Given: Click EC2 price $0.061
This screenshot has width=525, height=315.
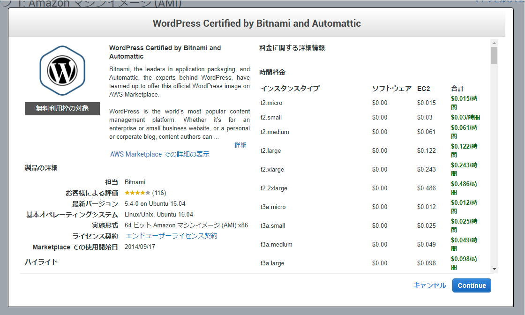Looking at the screenshot, I should coord(426,132).
